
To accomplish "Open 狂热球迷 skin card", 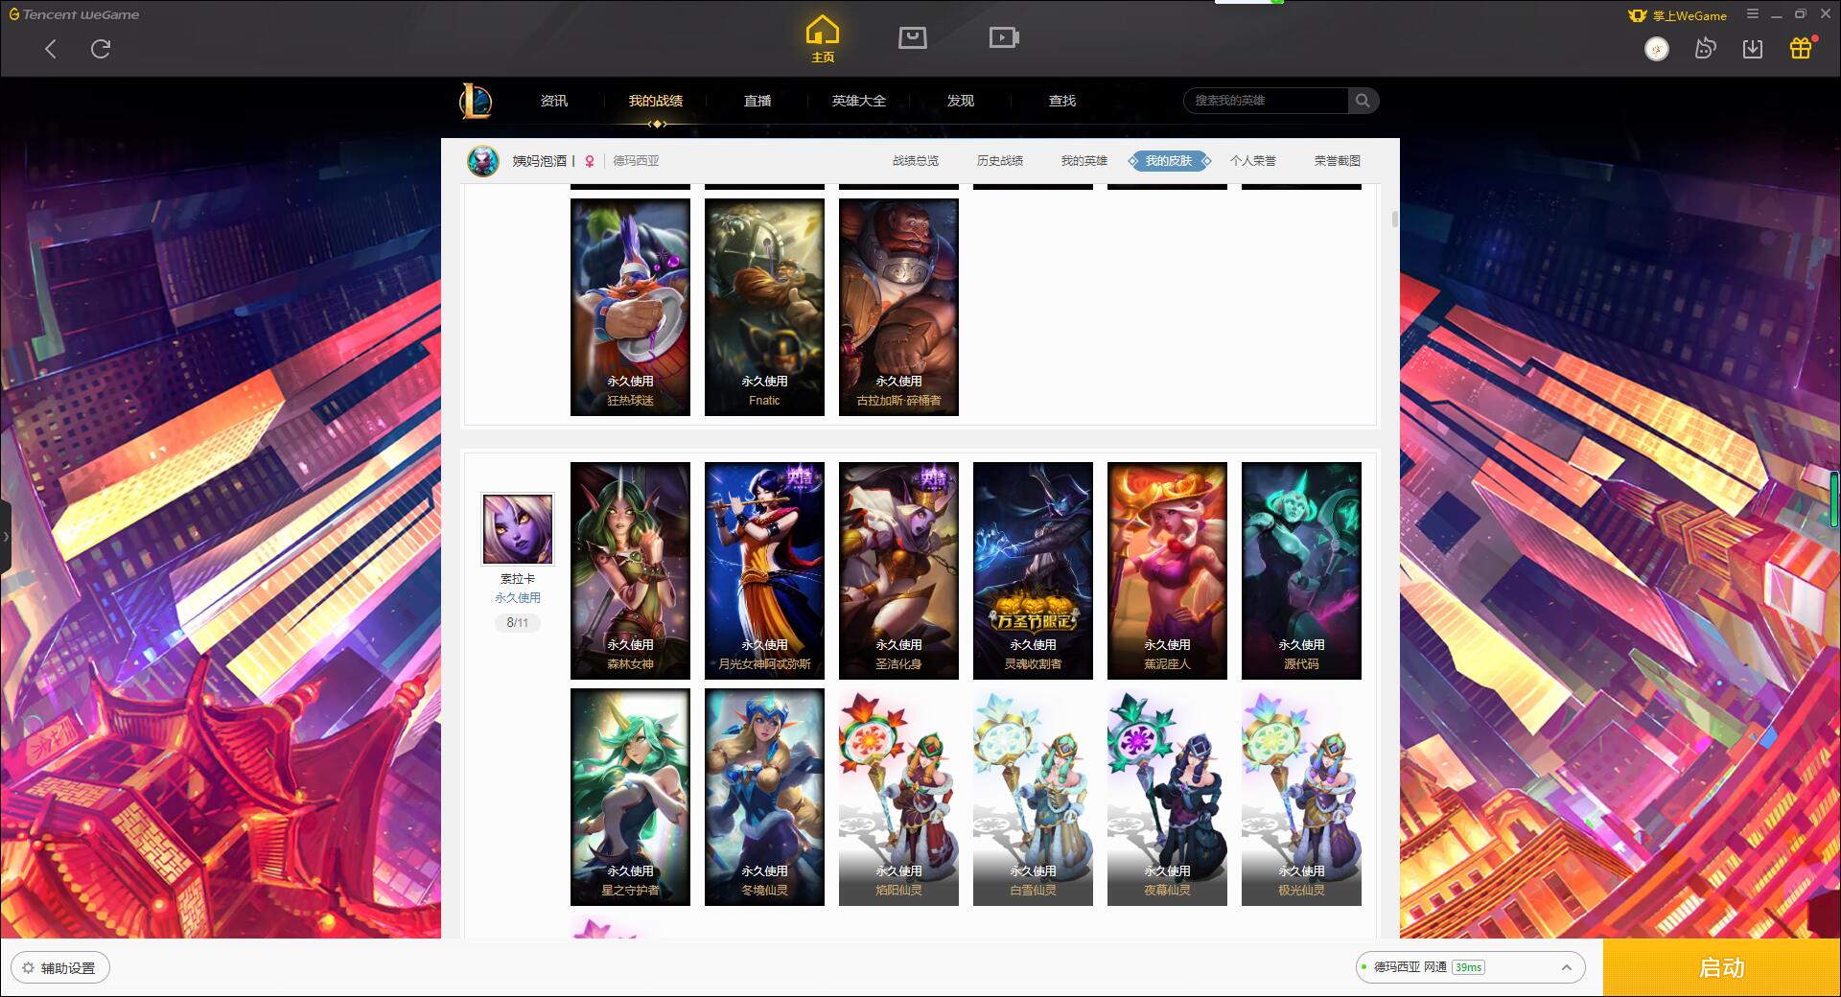I will point(630,307).
